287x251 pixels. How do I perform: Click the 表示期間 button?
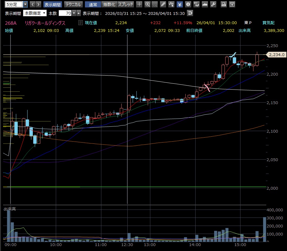tap(52, 4)
